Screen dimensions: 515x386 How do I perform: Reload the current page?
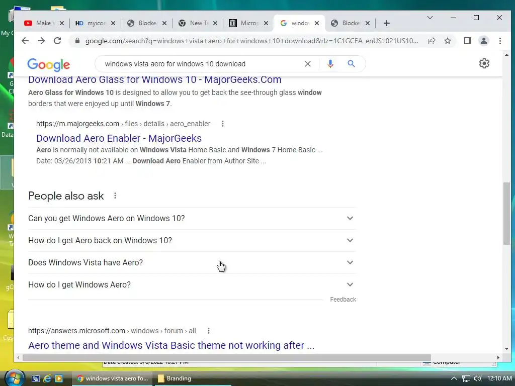[57, 41]
